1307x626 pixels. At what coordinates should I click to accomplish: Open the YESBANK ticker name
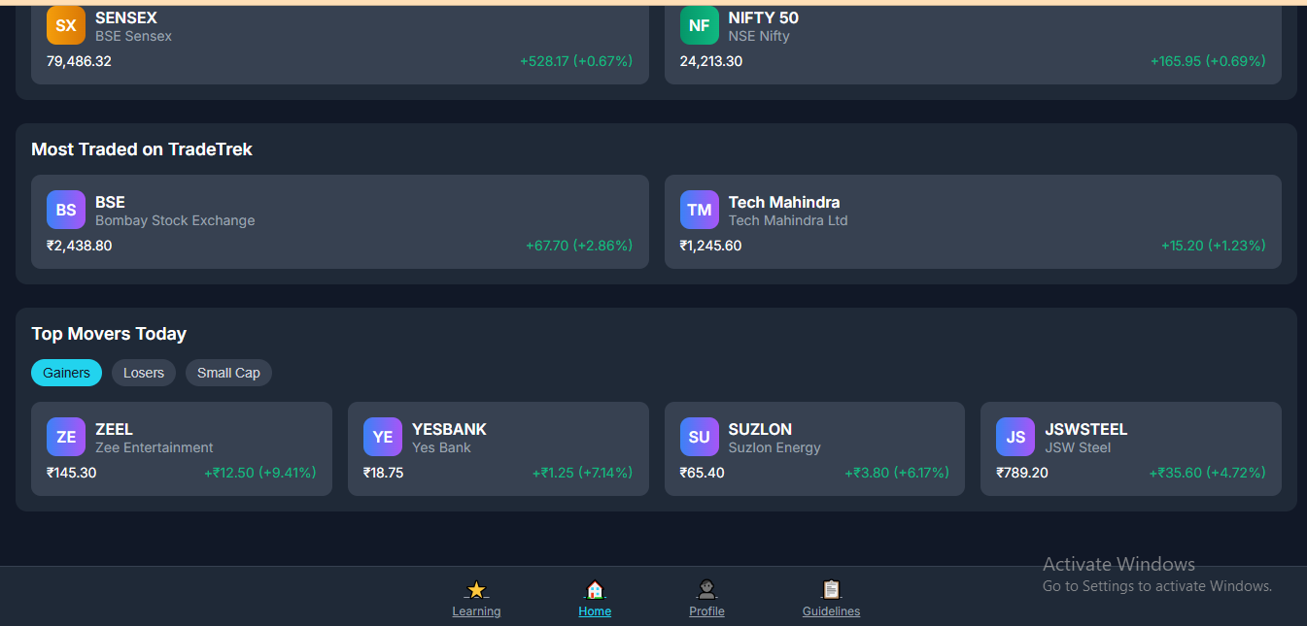click(x=449, y=429)
